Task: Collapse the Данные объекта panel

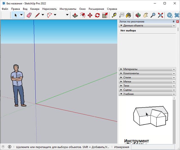Action: tap(121, 26)
